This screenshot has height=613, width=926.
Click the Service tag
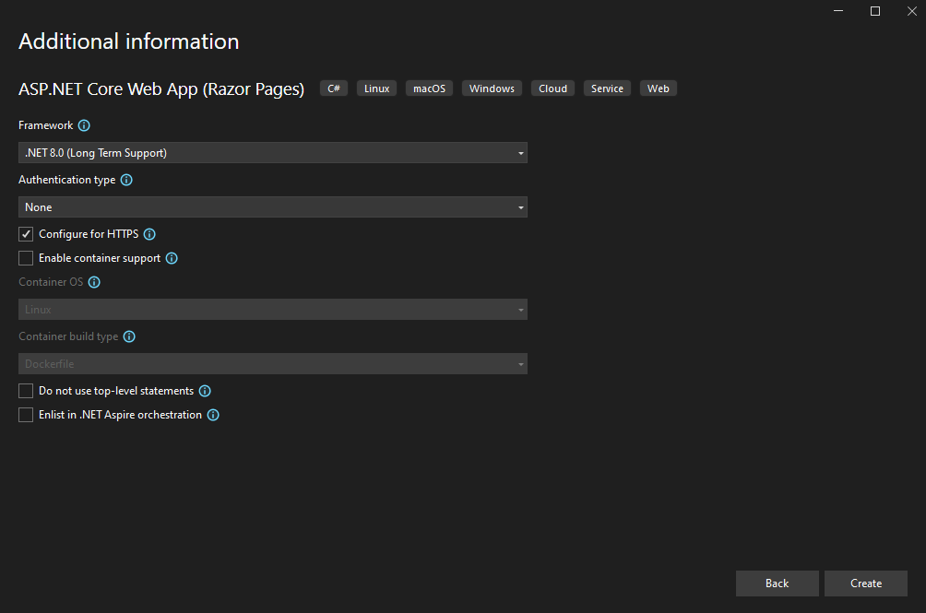click(x=607, y=88)
